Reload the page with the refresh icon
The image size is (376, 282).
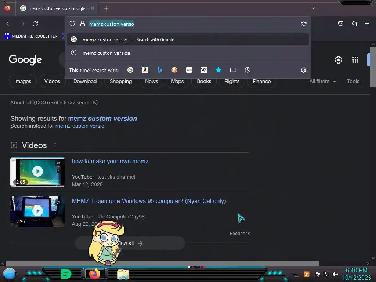click(35, 24)
